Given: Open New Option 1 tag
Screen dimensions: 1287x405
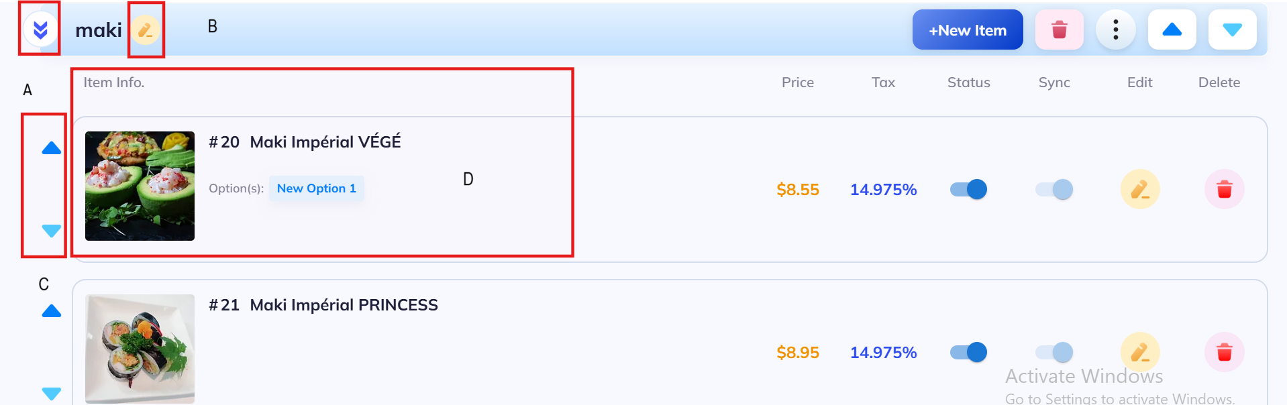Looking at the screenshot, I should [x=317, y=188].
